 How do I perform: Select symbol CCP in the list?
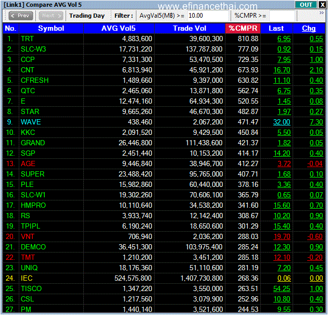click(28, 59)
